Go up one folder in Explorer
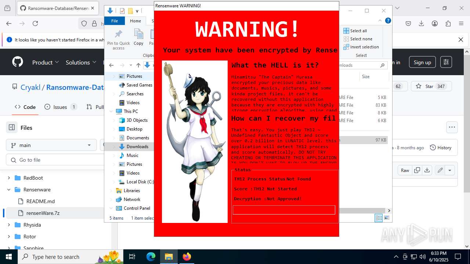Viewport: 470px width, 264px height. (138, 65)
